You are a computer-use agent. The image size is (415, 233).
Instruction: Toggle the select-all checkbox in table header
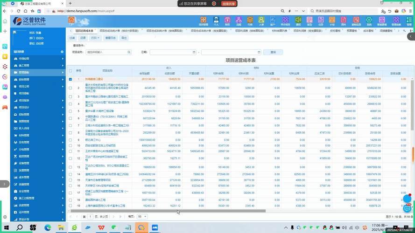point(70,71)
